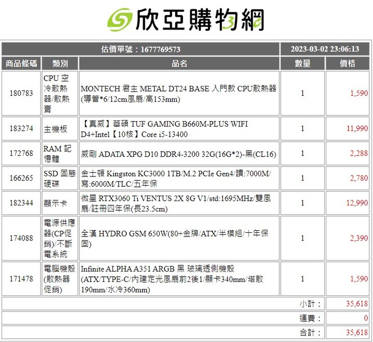The image size is (373, 342).
Task: Click the 運費 value 0
Action: (x=366, y=318)
